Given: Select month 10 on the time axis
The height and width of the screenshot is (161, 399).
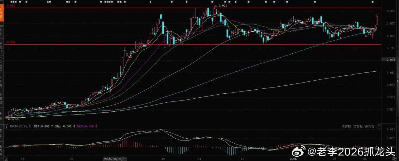Looking at the screenshot, I should (163, 159).
